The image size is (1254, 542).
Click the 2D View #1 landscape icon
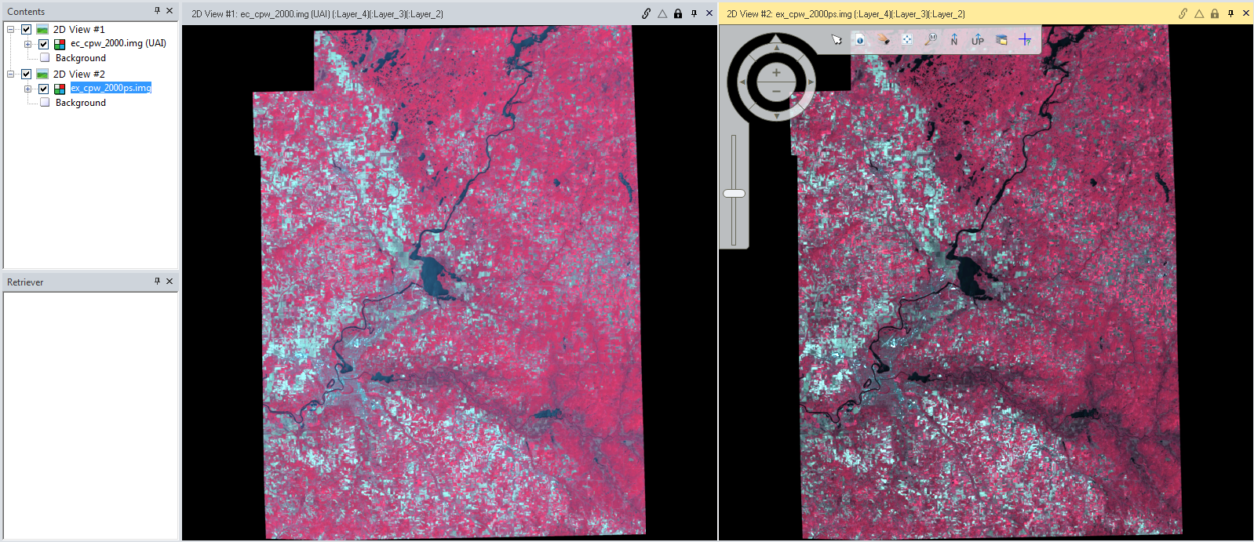pos(42,29)
